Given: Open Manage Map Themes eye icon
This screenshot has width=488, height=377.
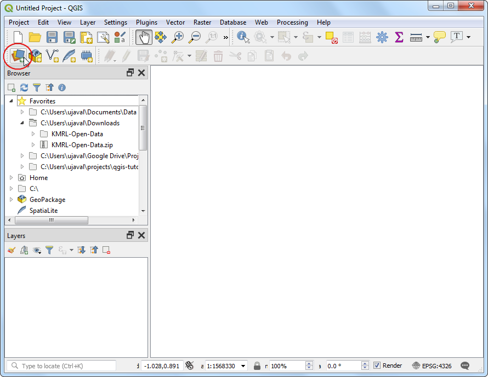Looking at the screenshot, I should (x=37, y=250).
